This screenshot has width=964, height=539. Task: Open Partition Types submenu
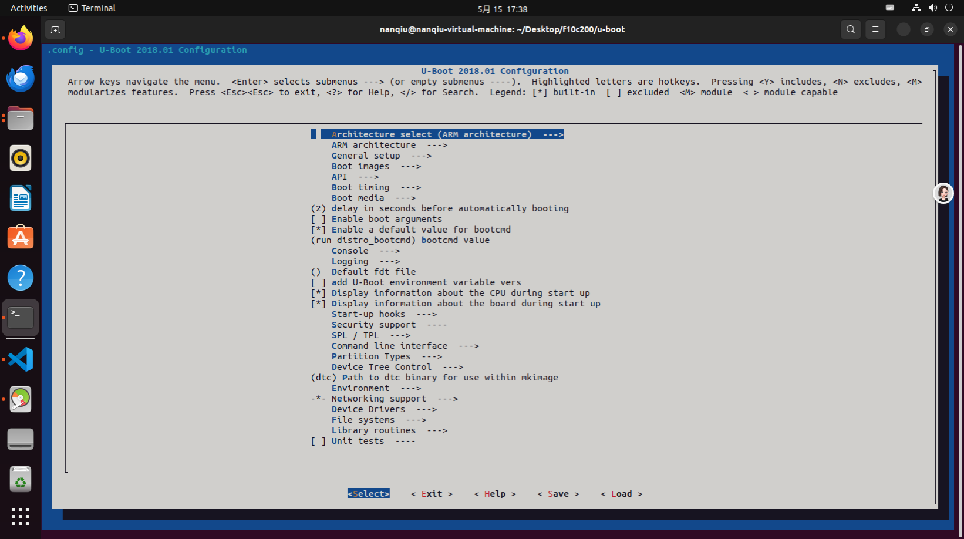tap(387, 356)
